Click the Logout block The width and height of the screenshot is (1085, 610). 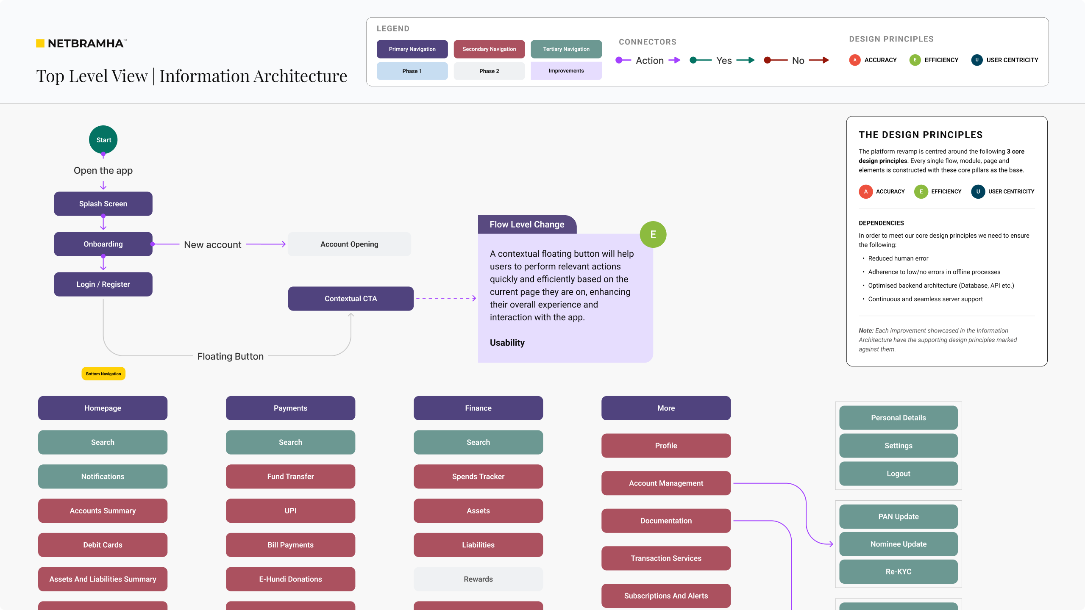(x=898, y=474)
